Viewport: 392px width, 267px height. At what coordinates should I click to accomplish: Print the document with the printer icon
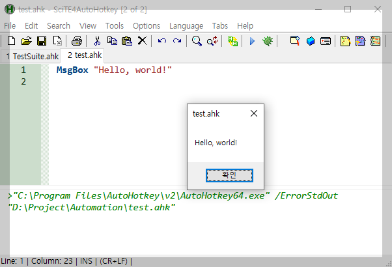[77, 41]
